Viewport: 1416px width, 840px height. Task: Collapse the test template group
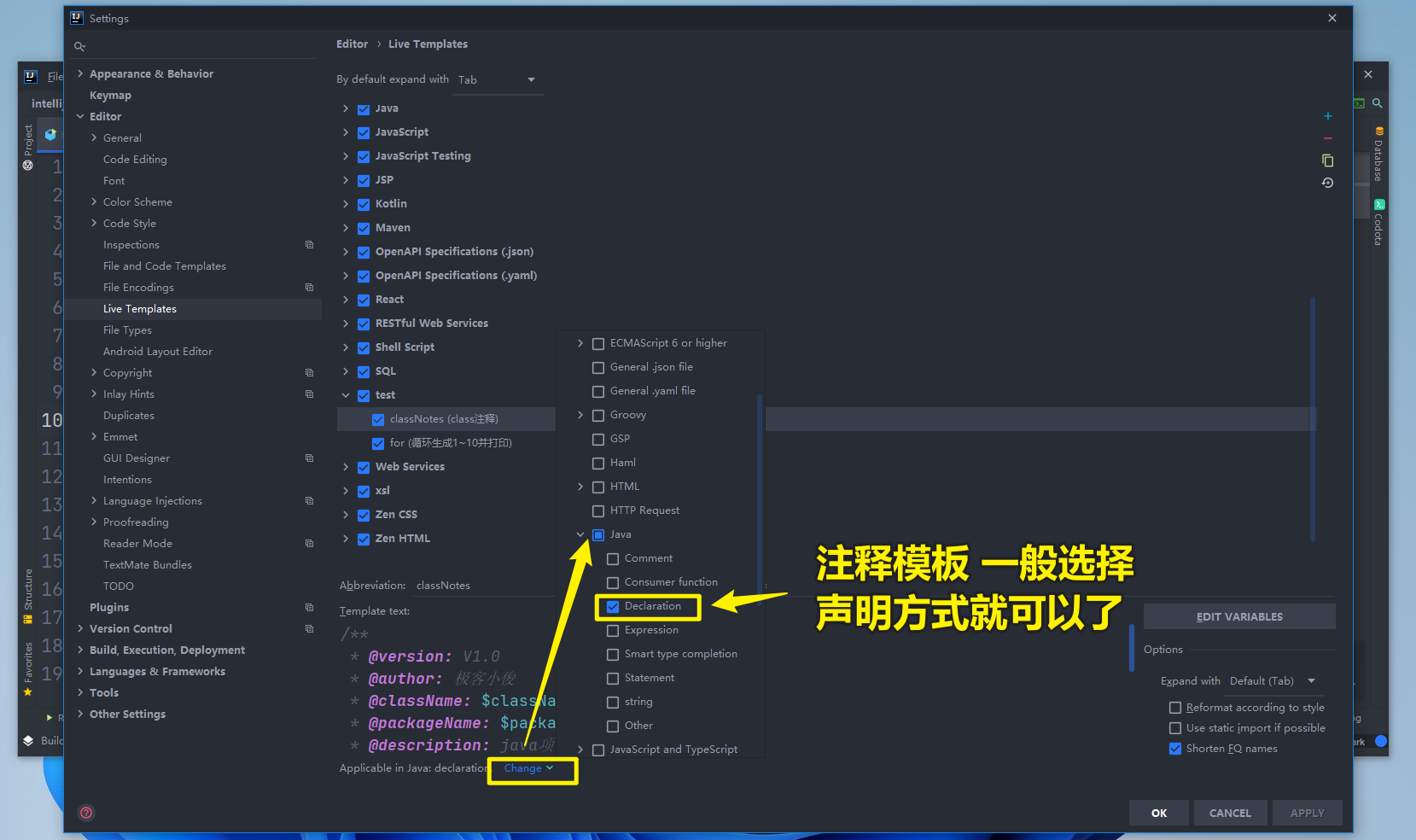[x=346, y=395]
